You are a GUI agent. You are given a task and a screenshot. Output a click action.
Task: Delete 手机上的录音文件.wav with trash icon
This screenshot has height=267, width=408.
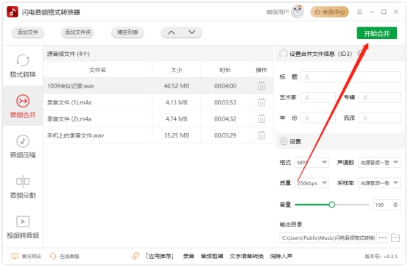tap(261, 135)
